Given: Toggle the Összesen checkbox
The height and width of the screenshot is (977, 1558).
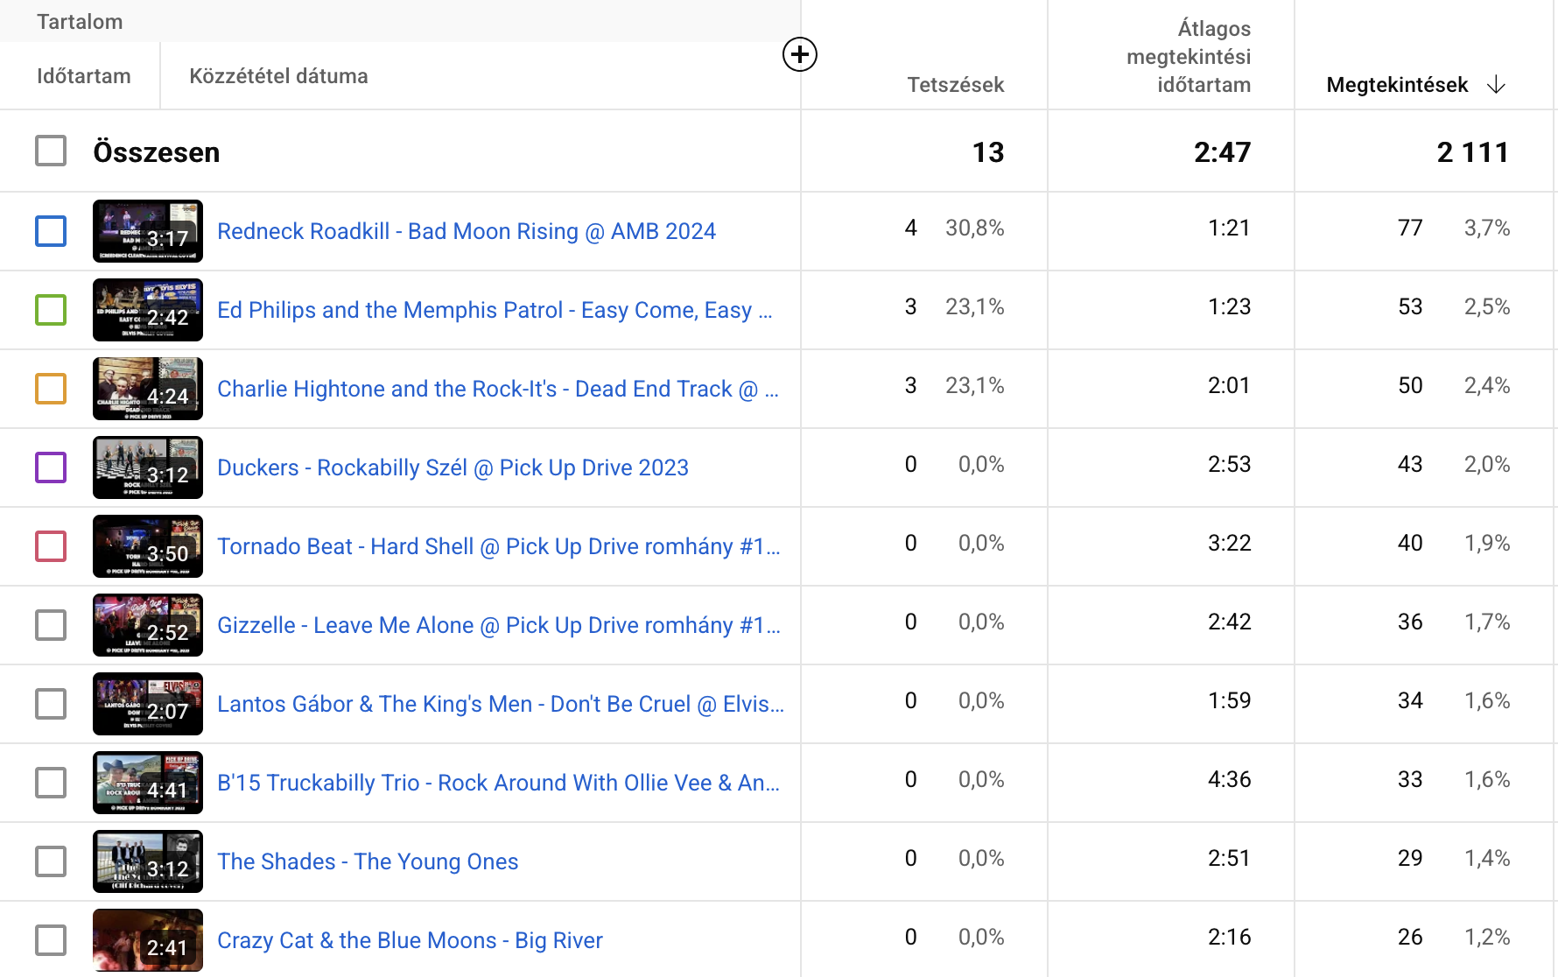Looking at the screenshot, I should (51, 151).
